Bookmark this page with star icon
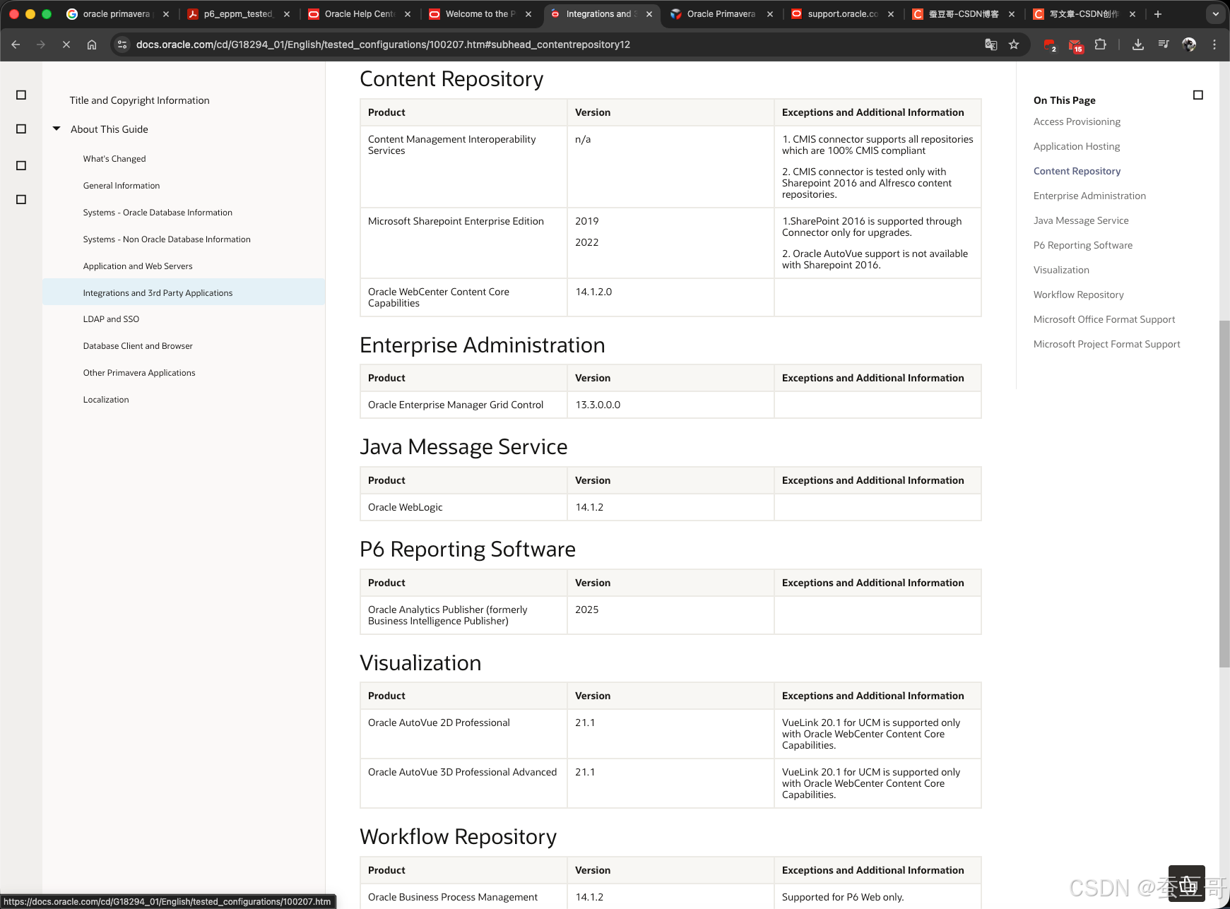Image resolution: width=1230 pixels, height=909 pixels. coord(1014,44)
